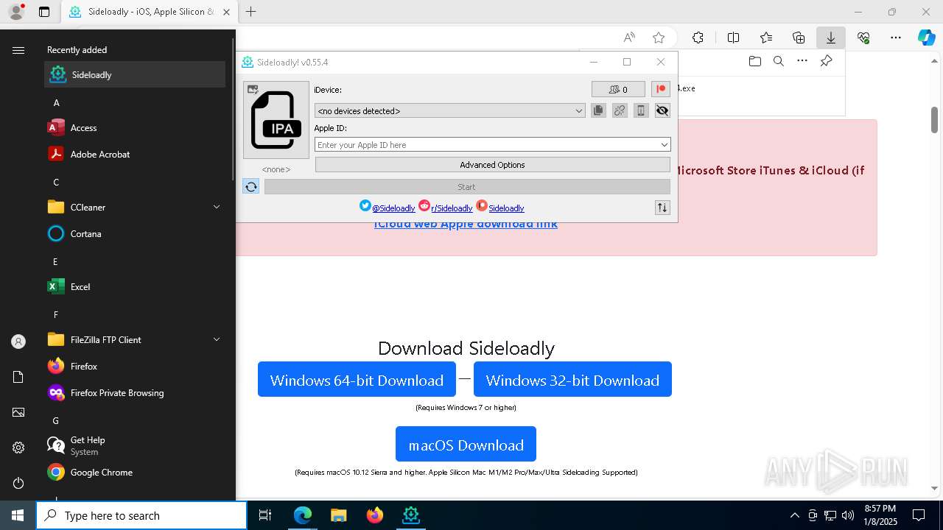Open Advanced Options in Sideloadly
The image size is (943, 530).
492,165
